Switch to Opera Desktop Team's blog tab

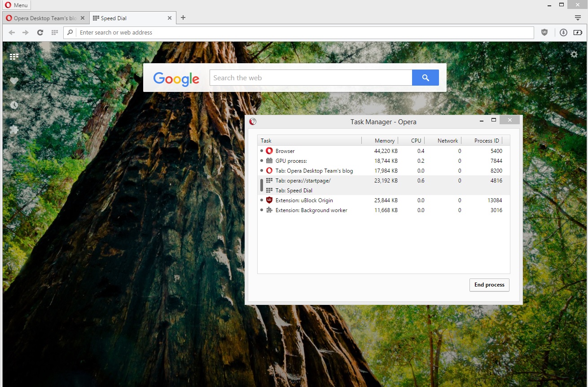pyautogui.click(x=45, y=18)
